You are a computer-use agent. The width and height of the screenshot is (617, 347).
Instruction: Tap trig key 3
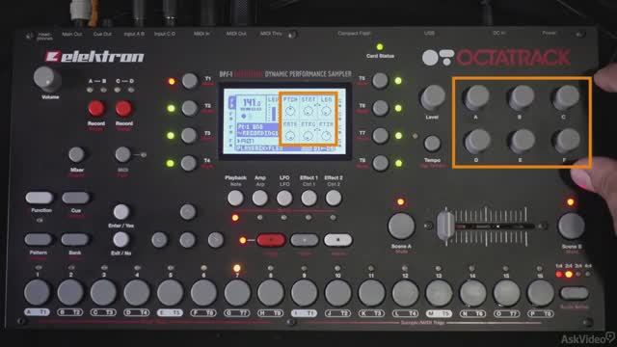(x=103, y=293)
